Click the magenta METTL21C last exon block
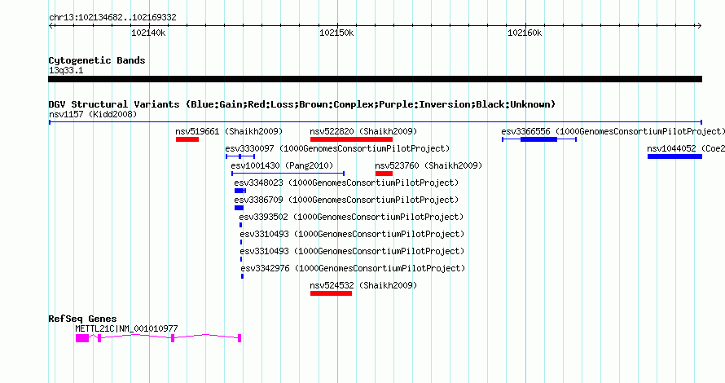The image size is (725, 383). [x=239, y=338]
